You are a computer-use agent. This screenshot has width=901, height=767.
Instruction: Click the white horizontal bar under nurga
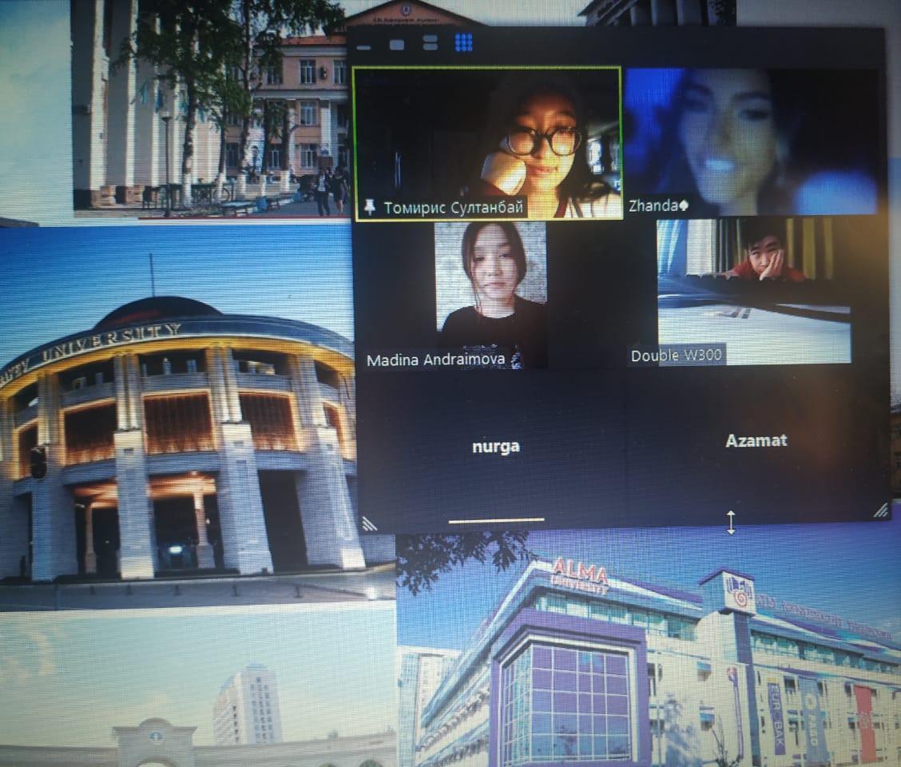pyautogui.click(x=496, y=520)
